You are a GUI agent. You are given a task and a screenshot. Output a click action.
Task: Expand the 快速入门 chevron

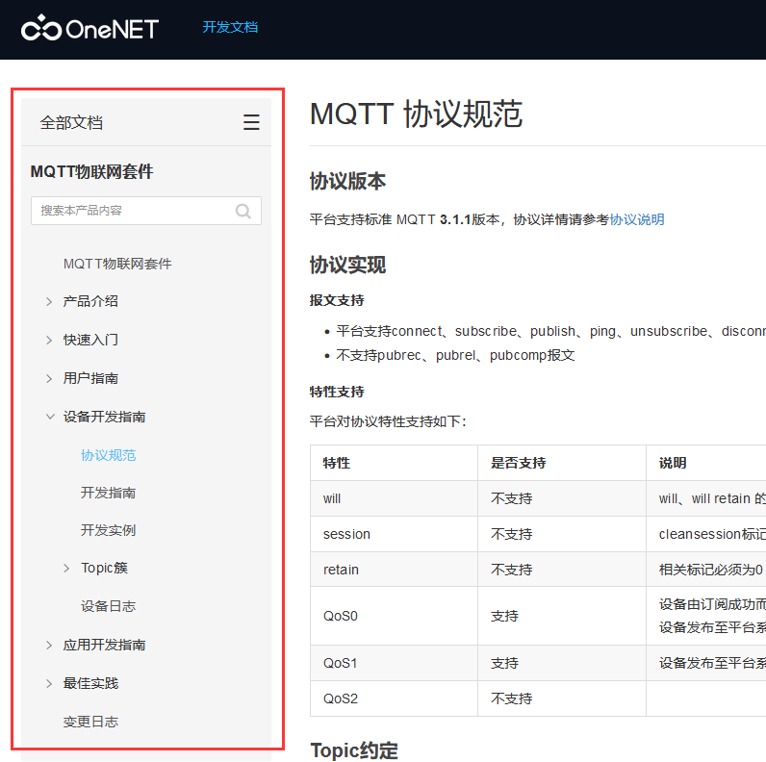[49, 340]
